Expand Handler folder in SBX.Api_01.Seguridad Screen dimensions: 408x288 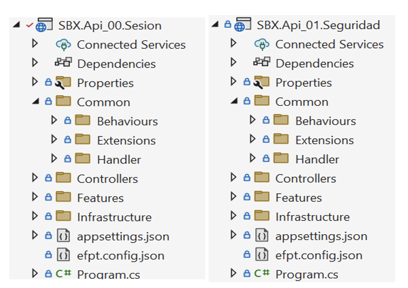pyautogui.click(x=253, y=158)
